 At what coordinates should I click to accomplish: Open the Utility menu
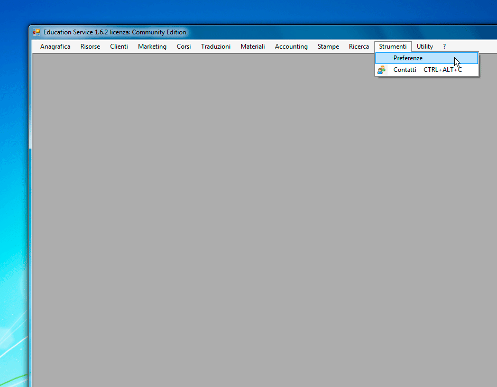(x=425, y=47)
